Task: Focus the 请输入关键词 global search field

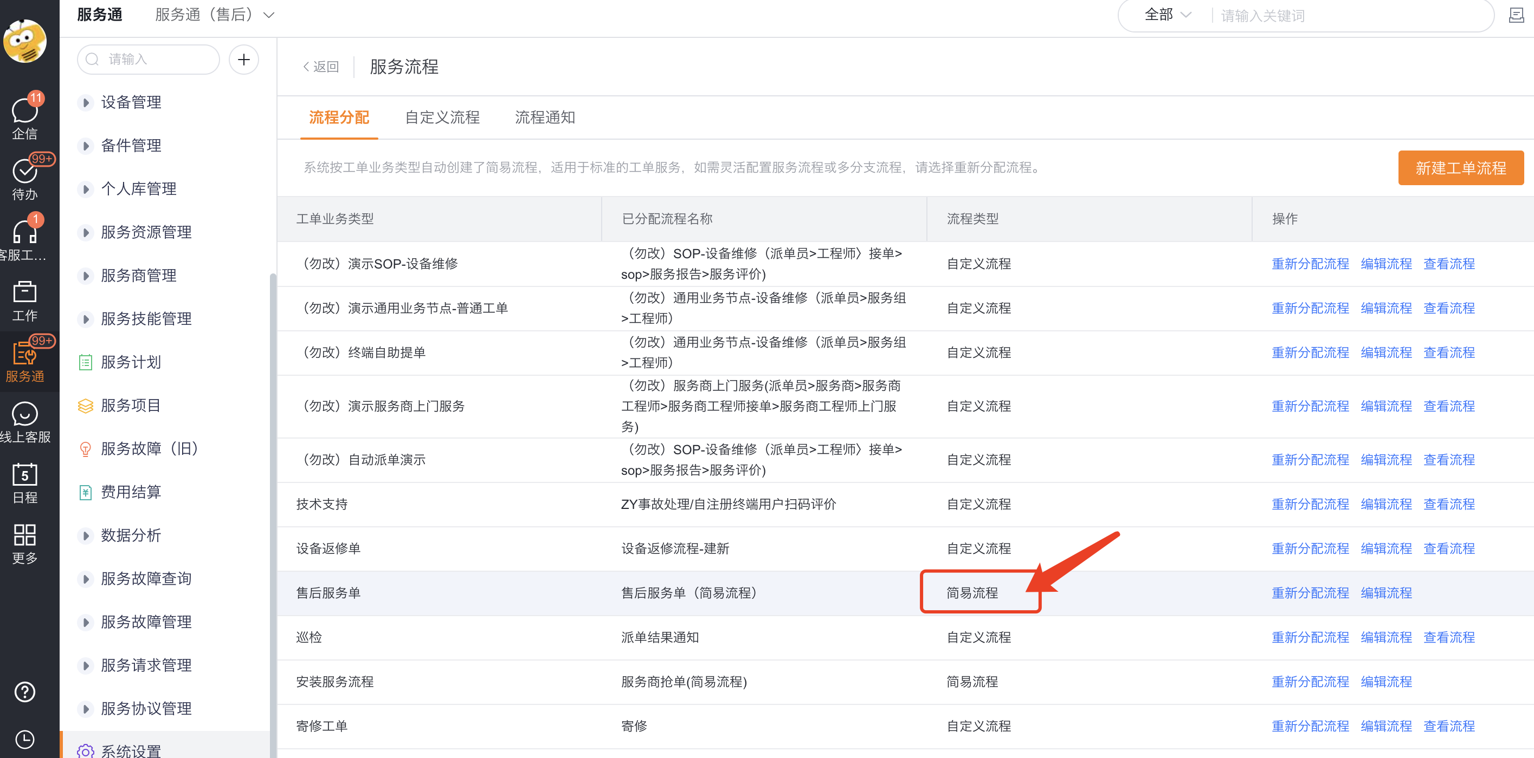Action: coord(1352,16)
